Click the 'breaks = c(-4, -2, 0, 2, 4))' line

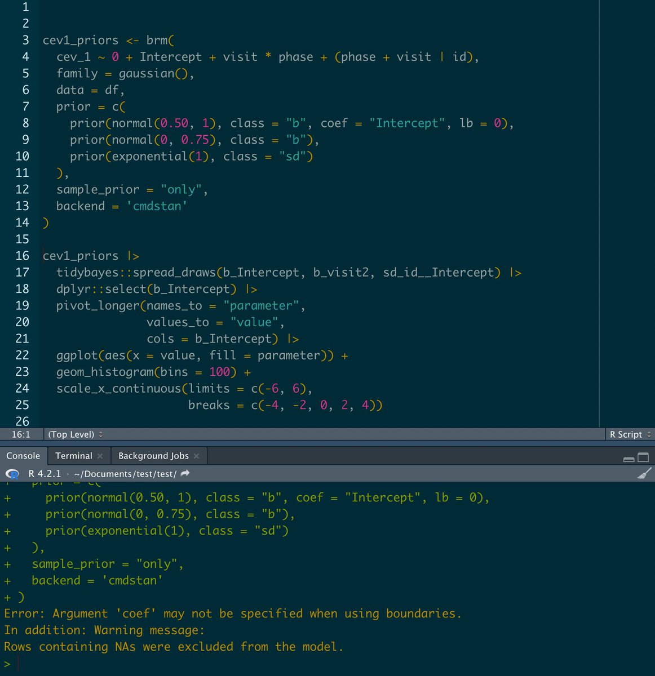click(285, 405)
